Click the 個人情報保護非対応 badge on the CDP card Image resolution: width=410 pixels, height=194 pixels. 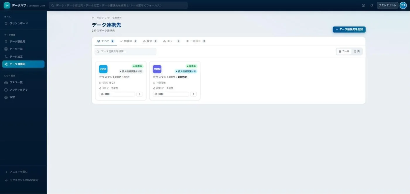point(131,71)
